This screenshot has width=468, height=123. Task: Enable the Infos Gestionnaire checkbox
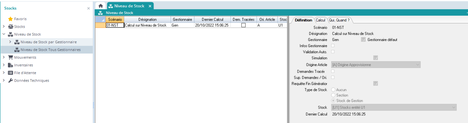pos(333,46)
